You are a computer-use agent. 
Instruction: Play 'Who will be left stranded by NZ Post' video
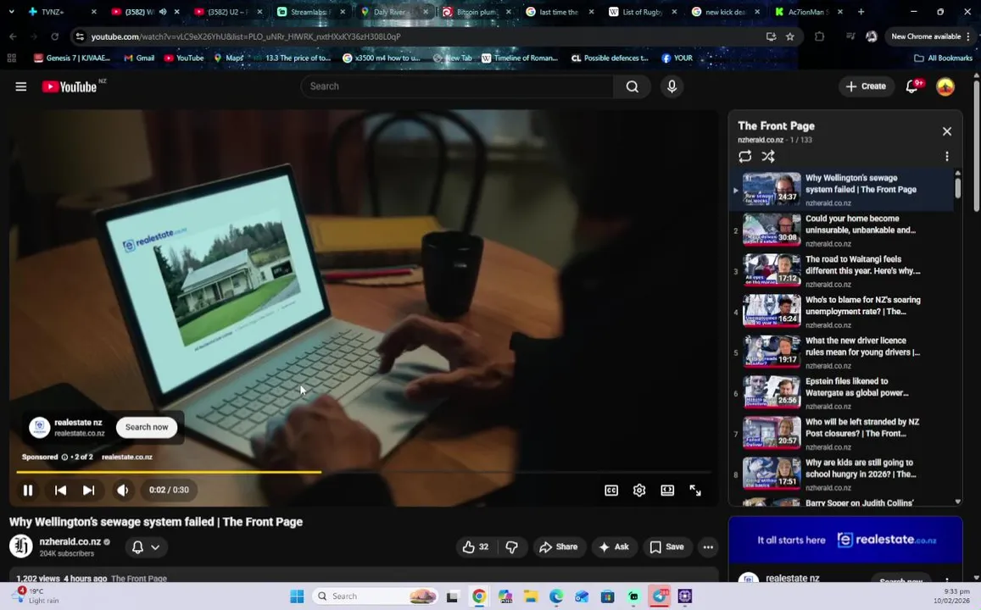(x=841, y=433)
